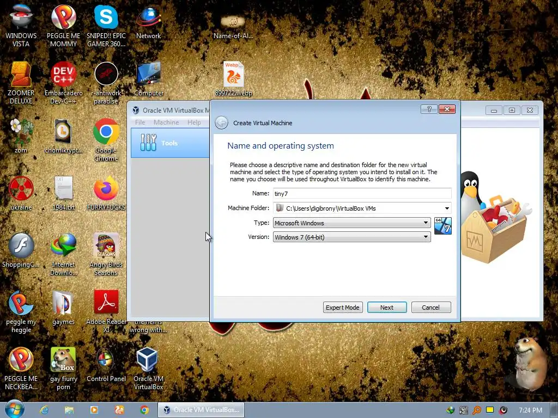Select the peggle my heggle desktop icon
The width and height of the screenshot is (558, 418).
21,311
